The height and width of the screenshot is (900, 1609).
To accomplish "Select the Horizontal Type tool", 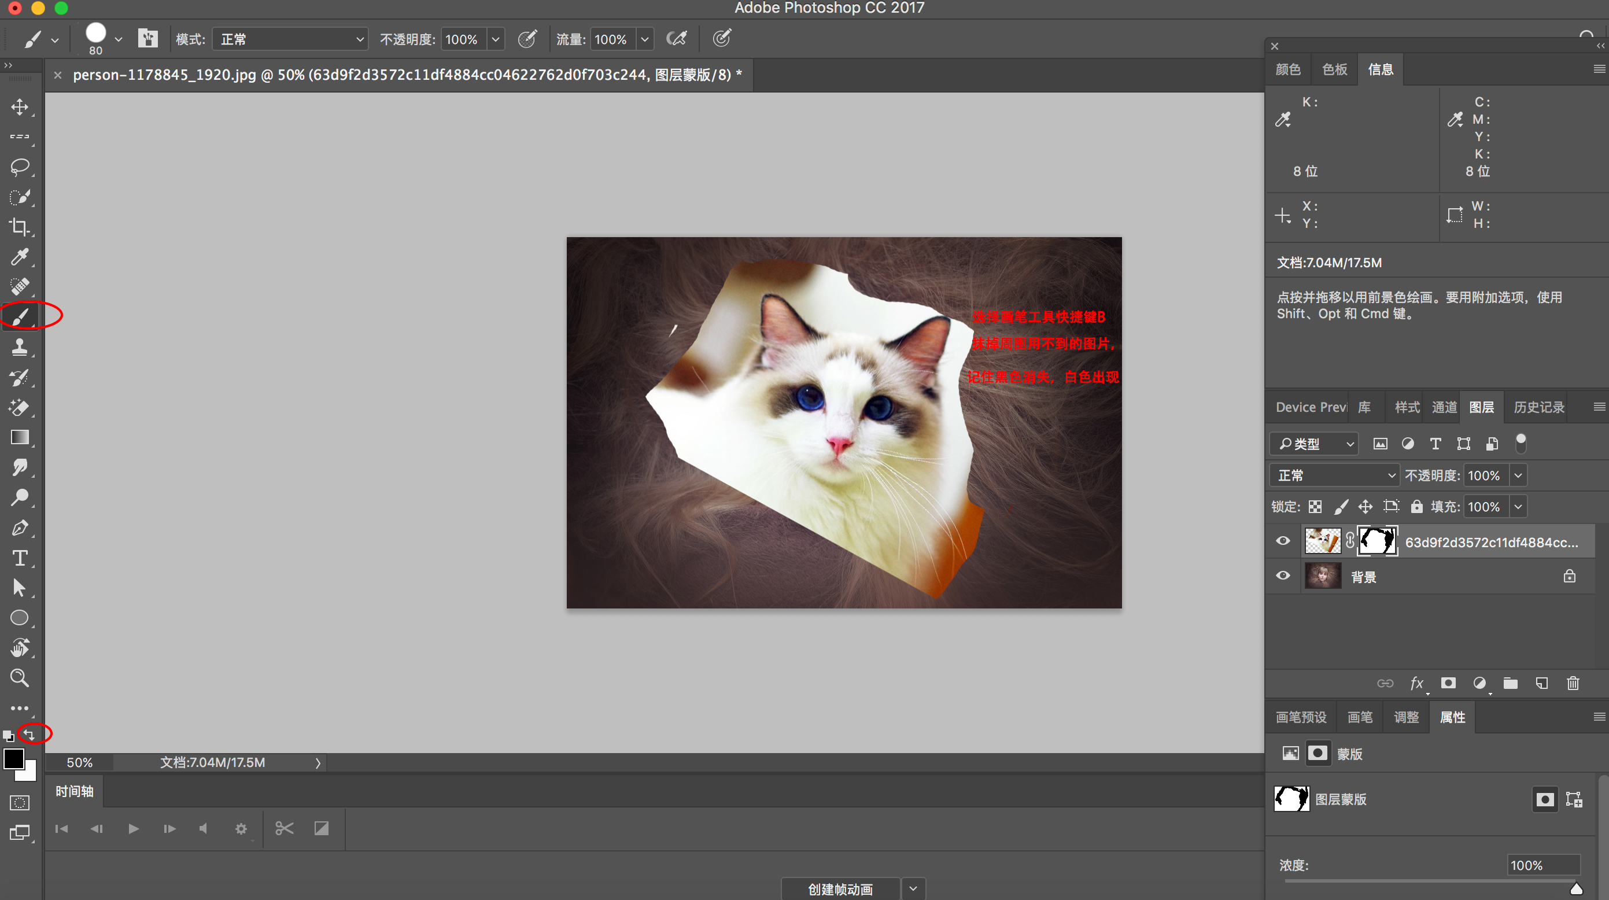I will pyautogui.click(x=19, y=558).
